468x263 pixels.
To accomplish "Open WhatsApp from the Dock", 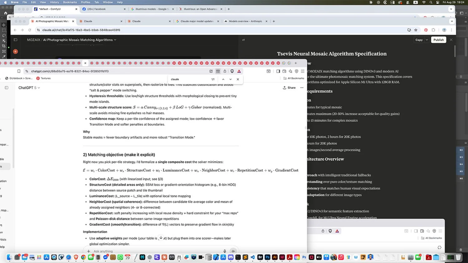I will click(120, 257).
